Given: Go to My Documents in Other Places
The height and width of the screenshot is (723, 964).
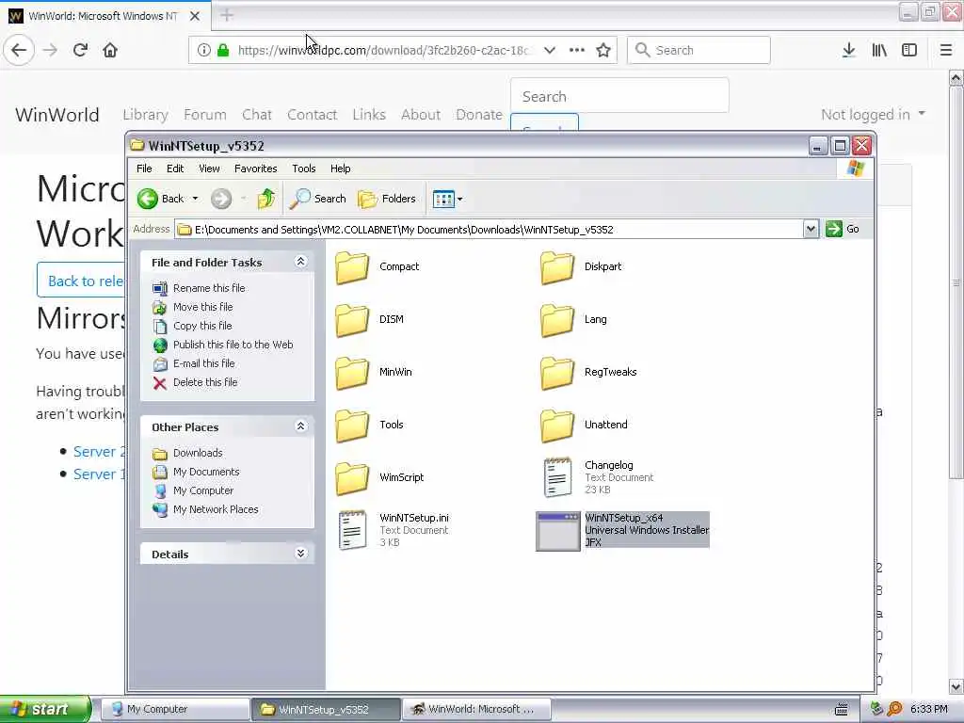Looking at the screenshot, I should (x=196, y=473).
